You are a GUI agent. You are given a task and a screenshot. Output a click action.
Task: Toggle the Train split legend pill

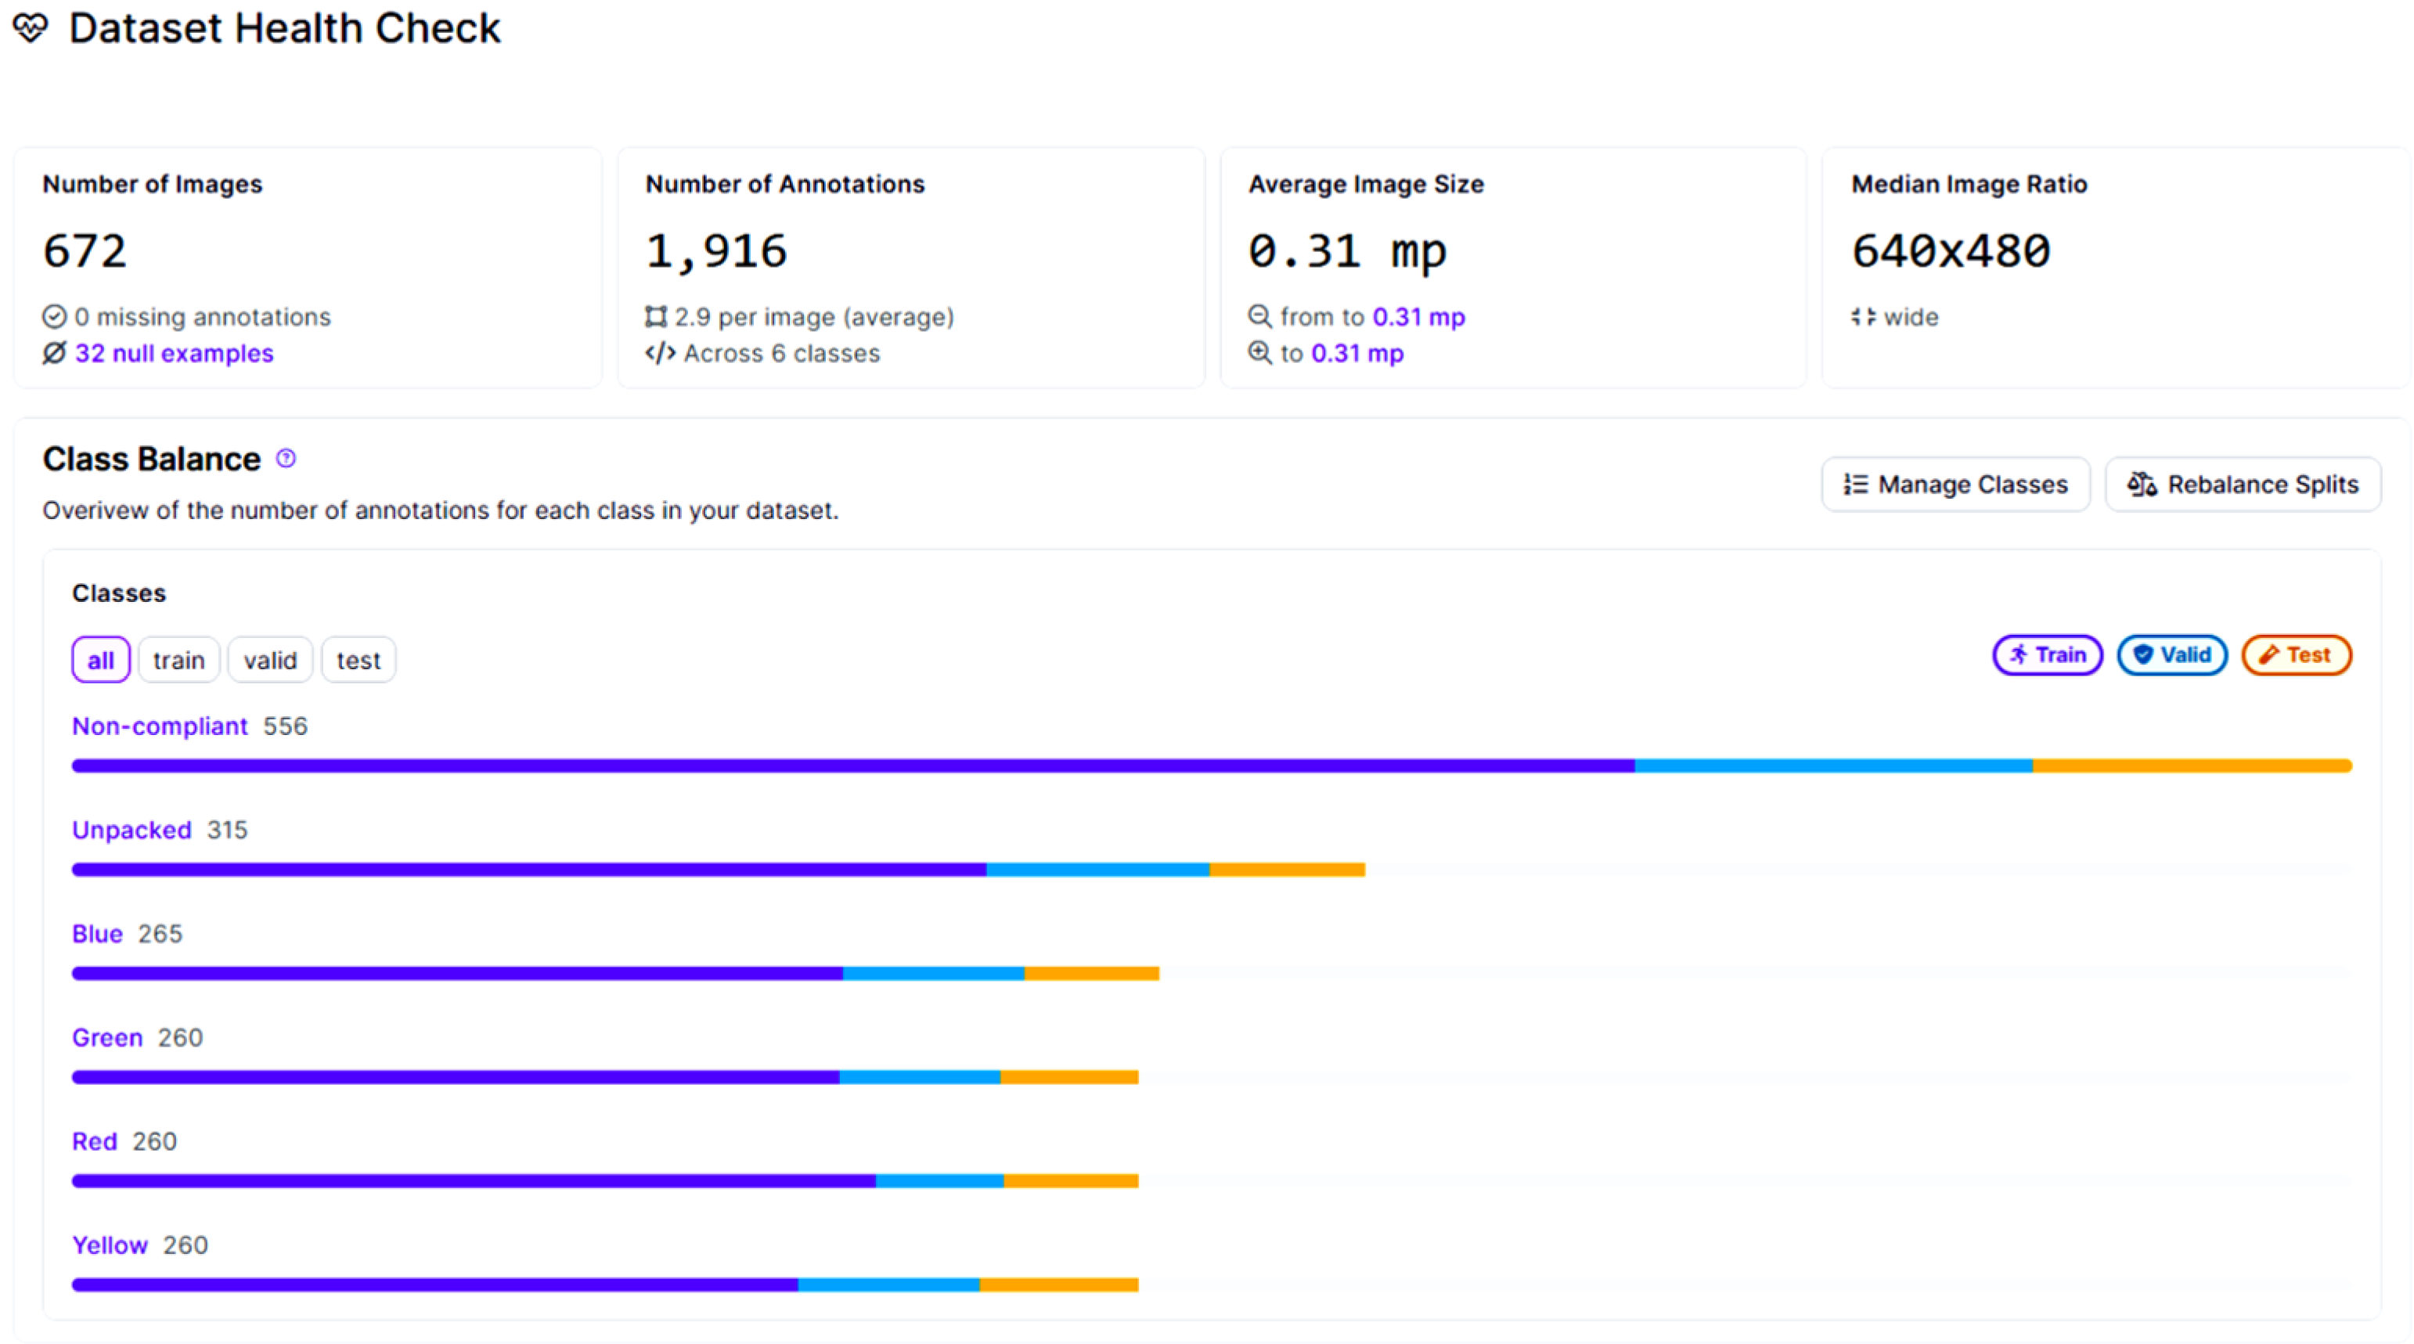pyautogui.click(x=2047, y=654)
